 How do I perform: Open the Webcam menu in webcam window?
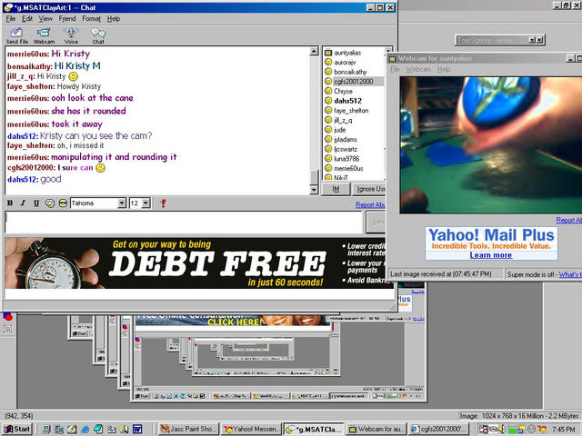418,69
